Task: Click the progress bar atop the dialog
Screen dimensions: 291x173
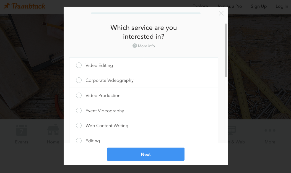Action: (146, 13)
